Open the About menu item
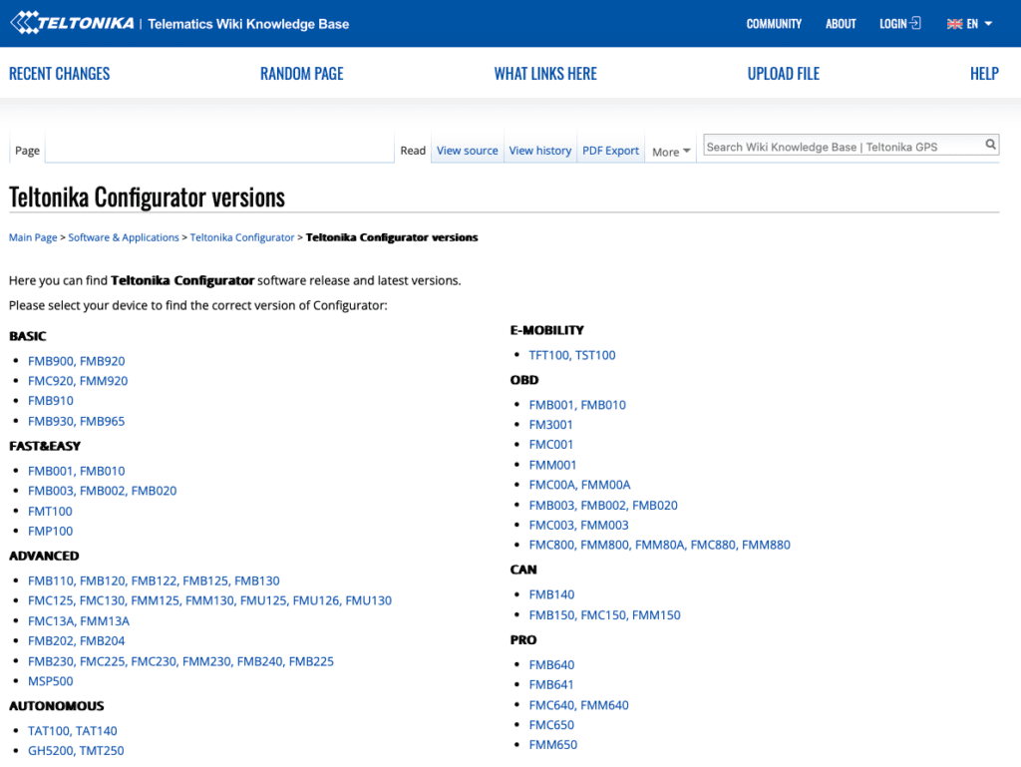1021x767 pixels. (x=841, y=24)
